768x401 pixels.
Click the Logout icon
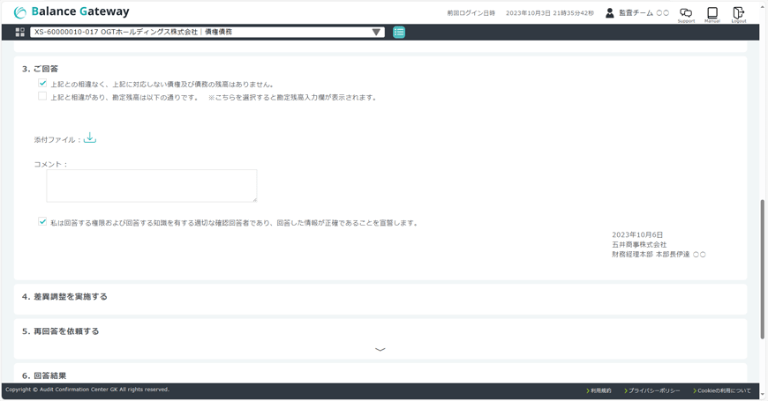click(x=739, y=13)
